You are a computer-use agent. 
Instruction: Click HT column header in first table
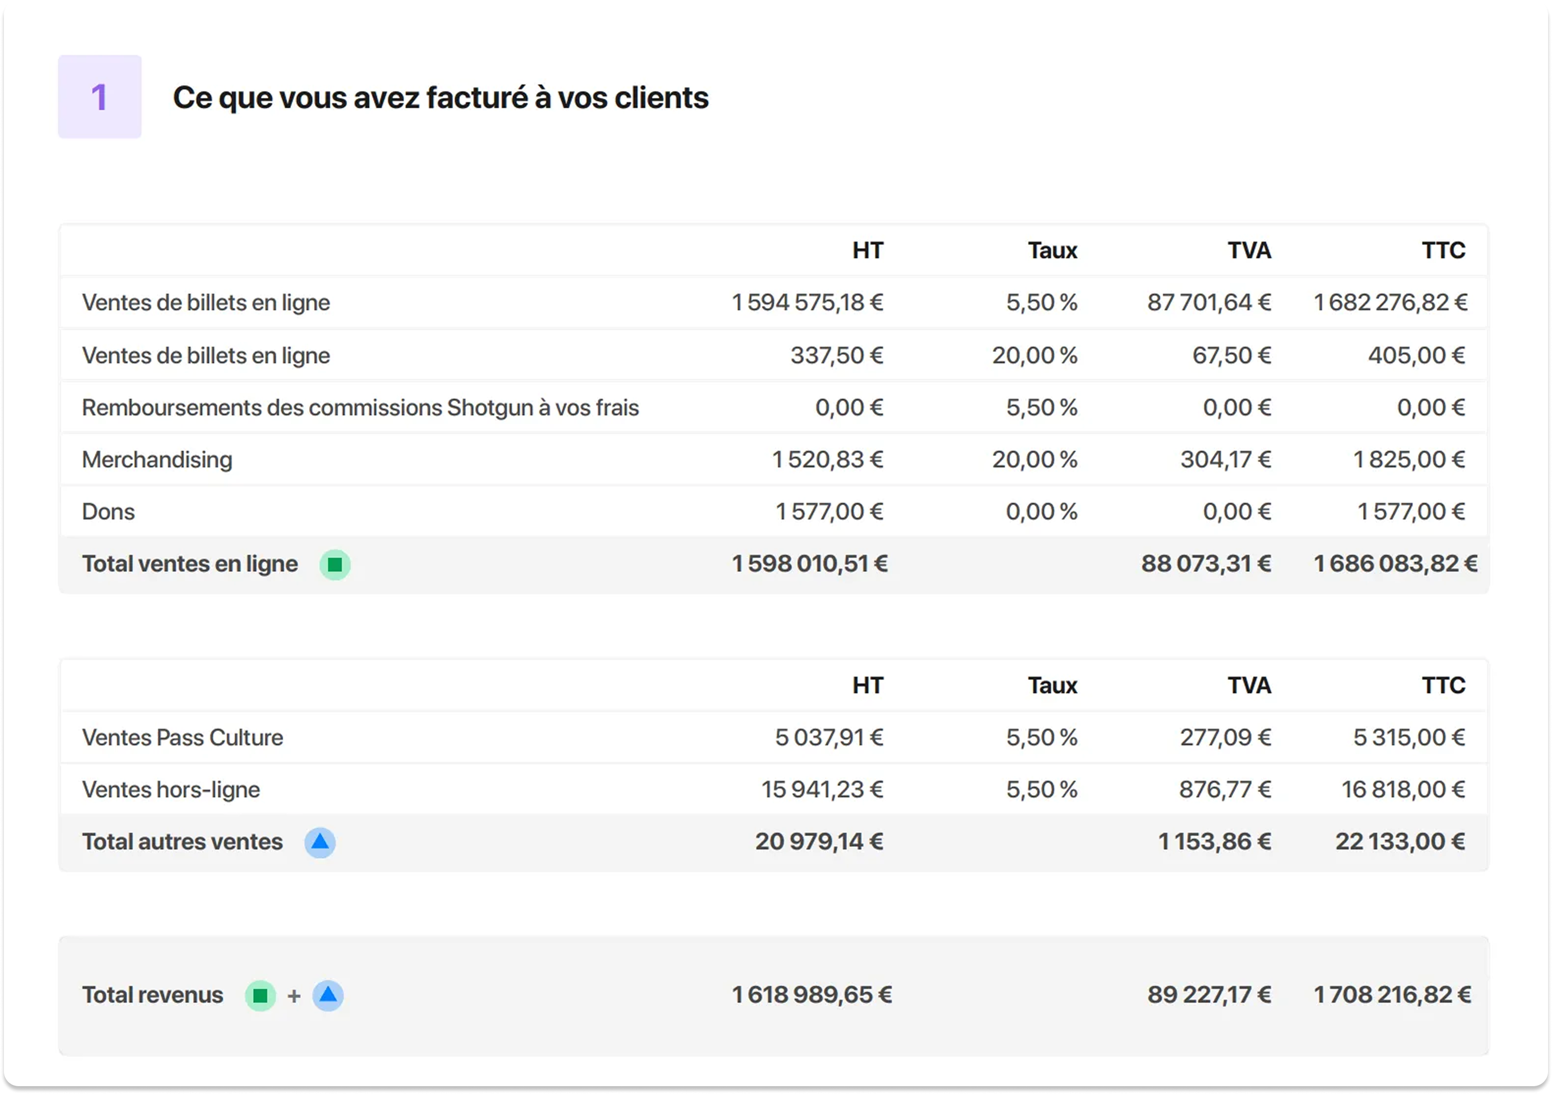pyautogui.click(x=867, y=251)
